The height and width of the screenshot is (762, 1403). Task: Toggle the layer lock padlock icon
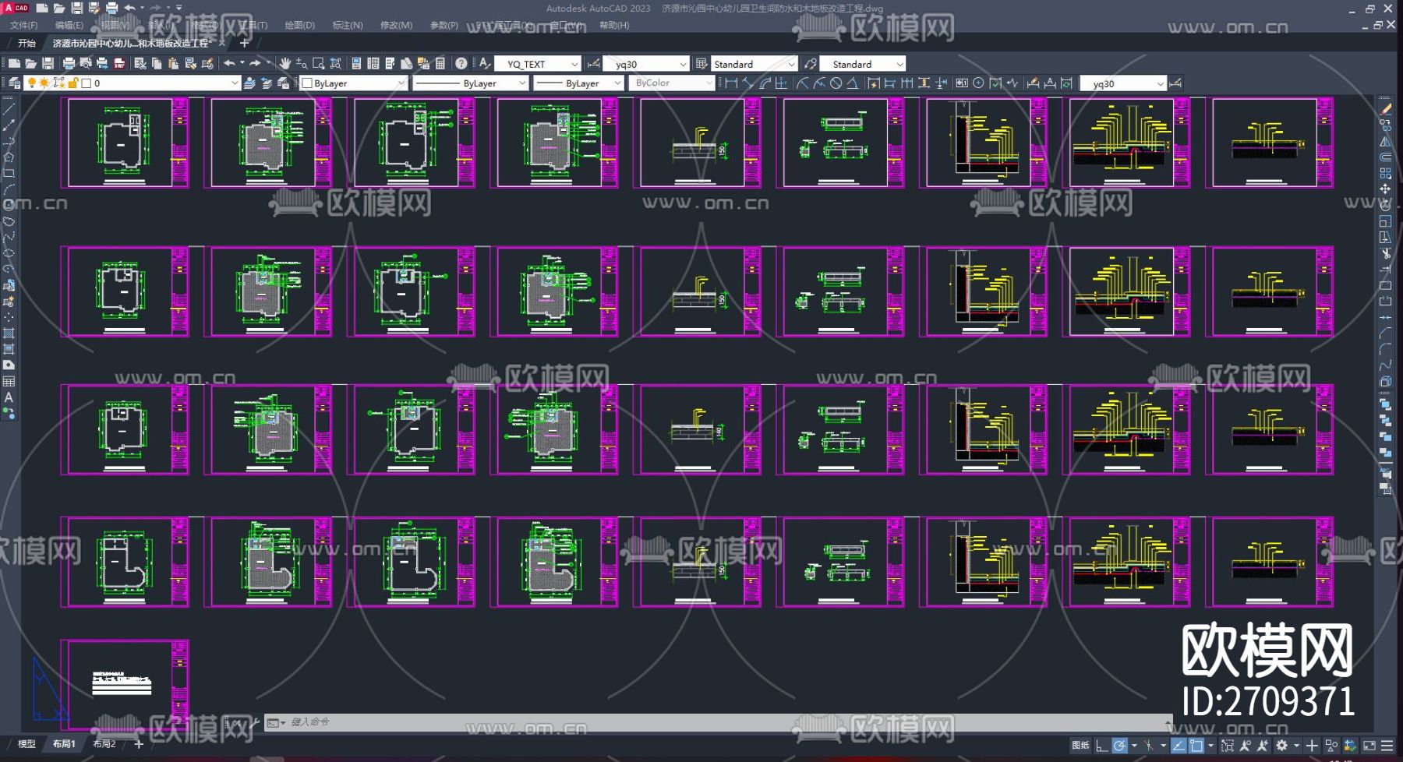(x=72, y=83)
